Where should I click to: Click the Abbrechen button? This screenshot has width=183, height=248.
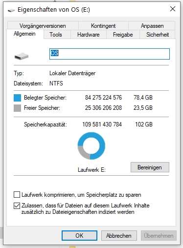coord(119,236)
